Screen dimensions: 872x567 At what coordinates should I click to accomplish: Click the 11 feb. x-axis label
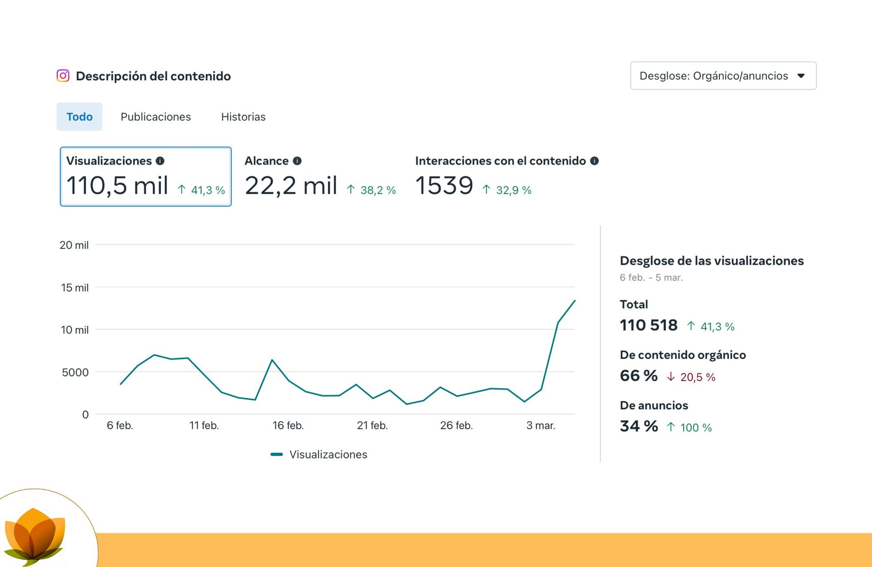click(x=204, y=426)
